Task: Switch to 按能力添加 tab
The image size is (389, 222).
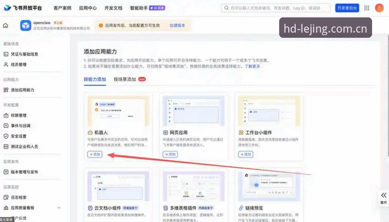Action: pos(95,80)
